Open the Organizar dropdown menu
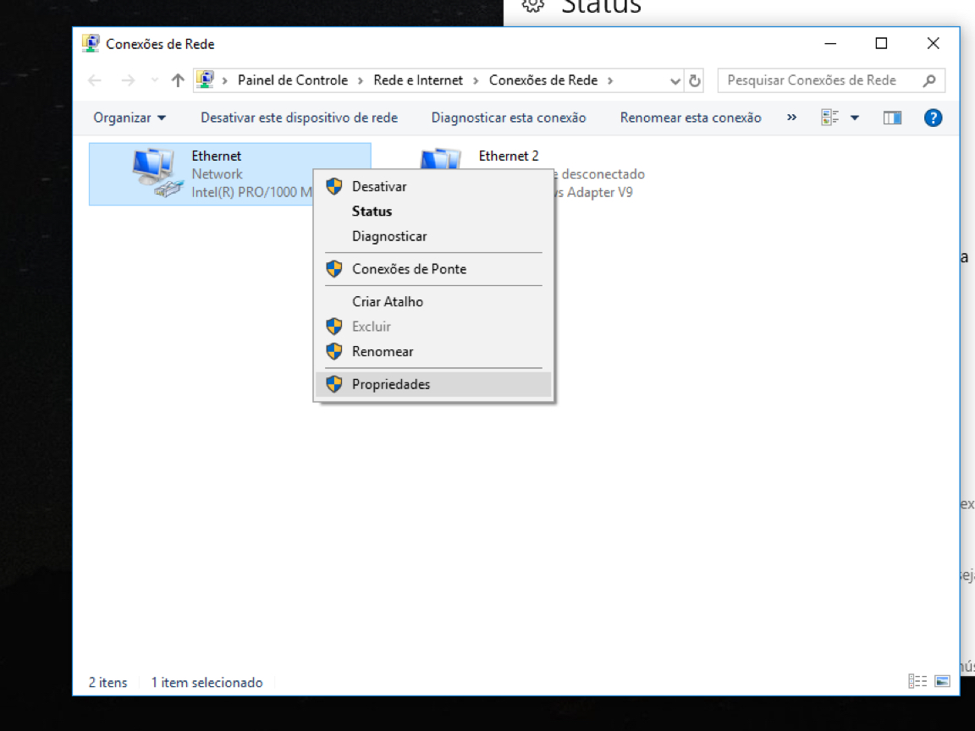The width and height of the screenshot is (975, 731). [x=129, y=118]
